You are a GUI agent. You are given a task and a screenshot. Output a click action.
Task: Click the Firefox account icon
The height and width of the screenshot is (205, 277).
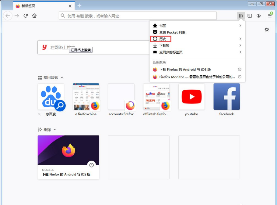pos(258,16)
